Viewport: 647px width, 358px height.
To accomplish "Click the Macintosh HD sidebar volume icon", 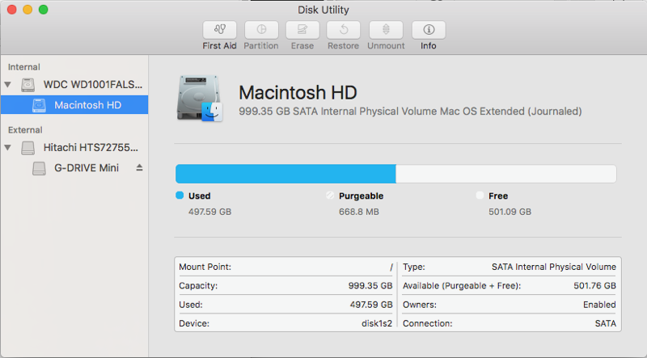I will tap(39, 105).
